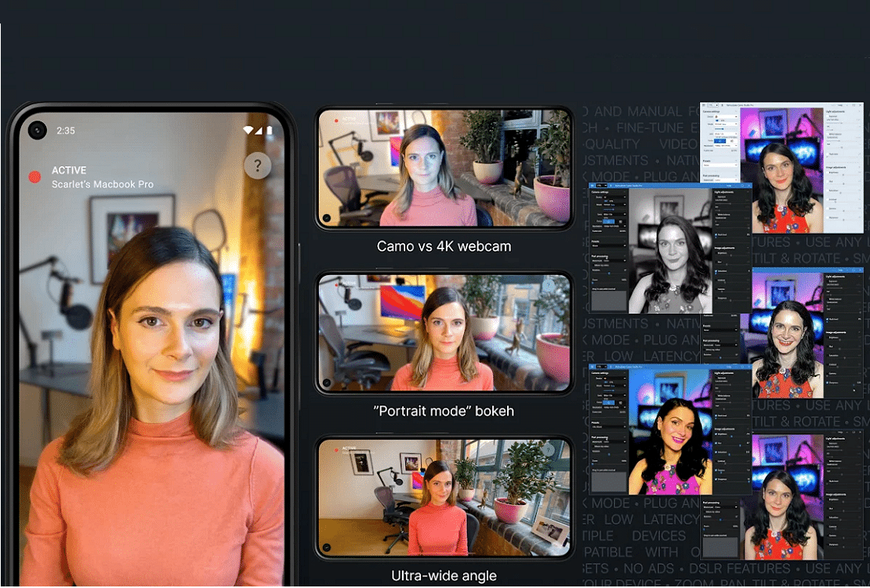Screen dimensions: 870x588
Task: Select the "Scarlet's Macbook Pro" device name
Action: click(x=103, y=184)
